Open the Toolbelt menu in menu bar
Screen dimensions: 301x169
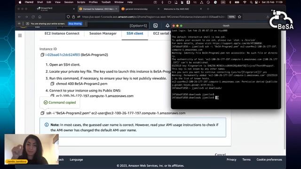coord(106,2)
